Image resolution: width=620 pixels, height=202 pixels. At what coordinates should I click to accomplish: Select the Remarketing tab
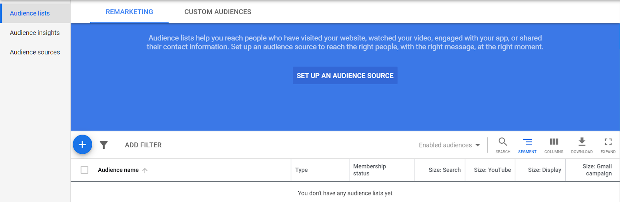point(129,12)
